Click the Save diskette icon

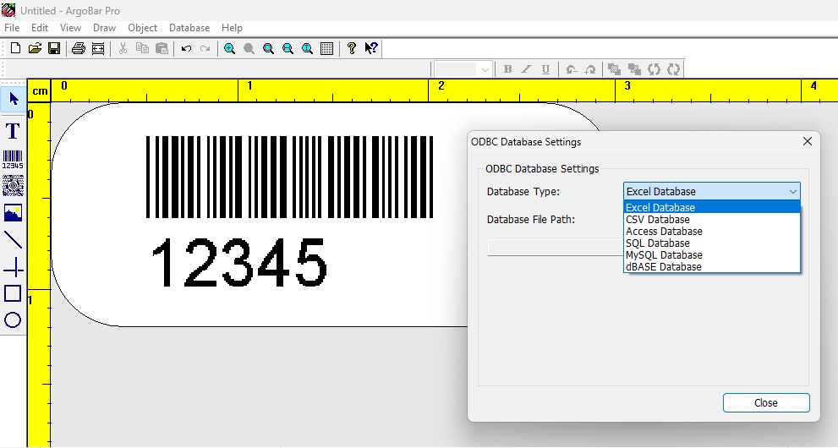(54, 48)
